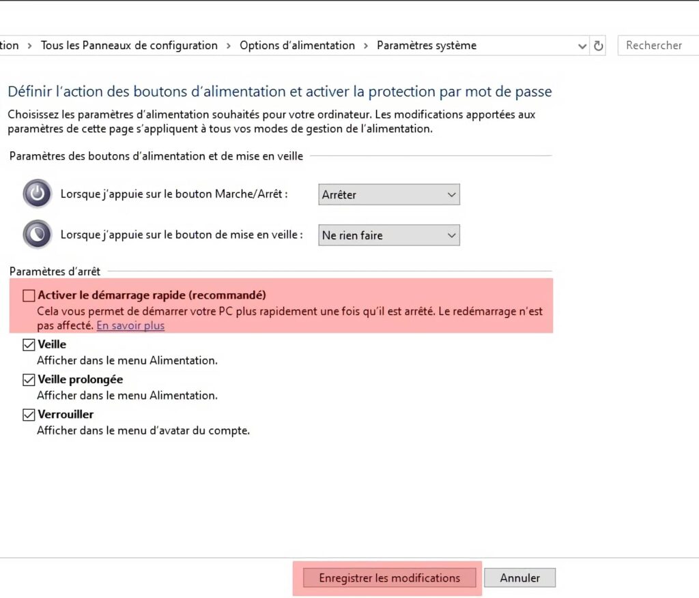Enable Activer le démarrage rapide checkbox
The height and width of the screenshot is (598, 699).
pos(29,295)
